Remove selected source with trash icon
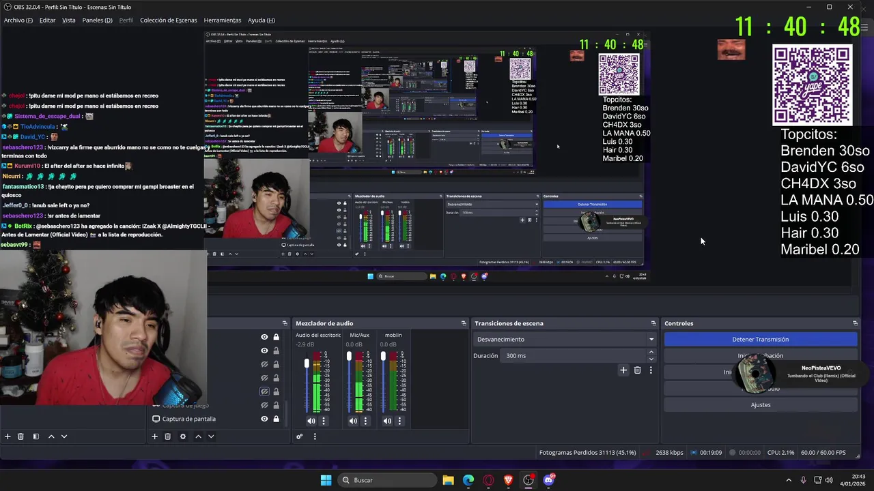874x491 pixels. pyautogui.click(x=167, y=436)
